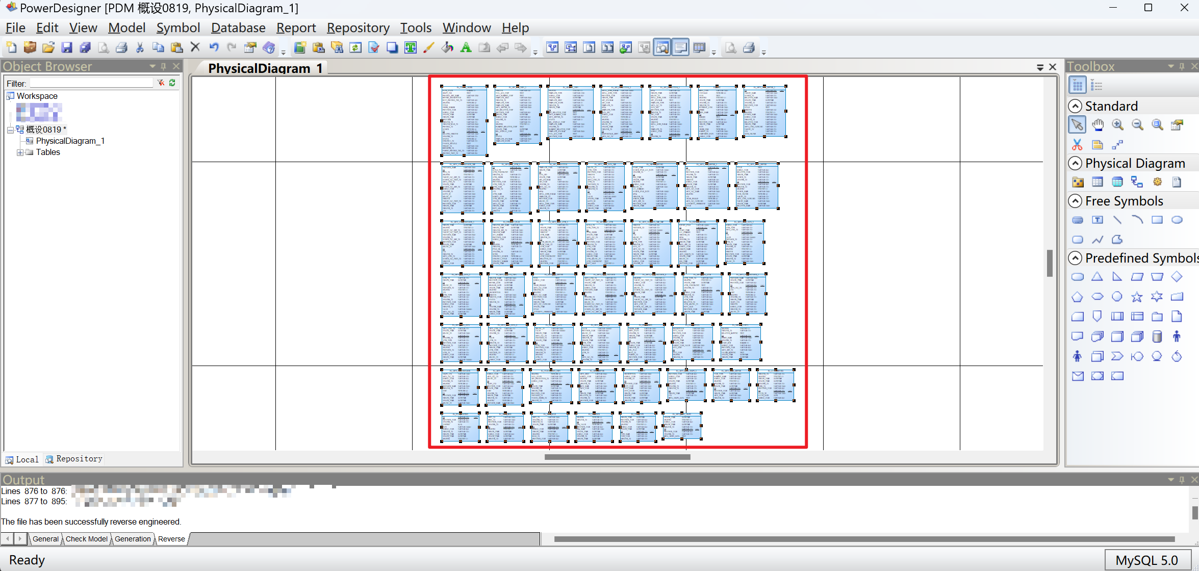The width and height of the screenshot is (1199, 571).
Task: Toggle the Output window toolbar button
Action: point(680,48)
